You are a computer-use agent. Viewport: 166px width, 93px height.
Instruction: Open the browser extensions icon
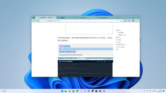tap(125, 21)
